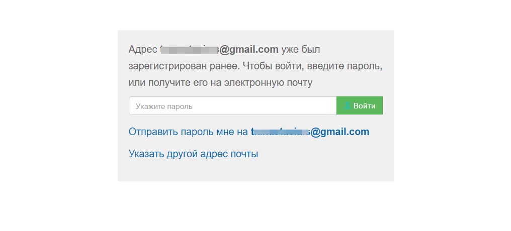Click the word Адрес at the message start
Screen dimensions: 511x231
point(143,49)
